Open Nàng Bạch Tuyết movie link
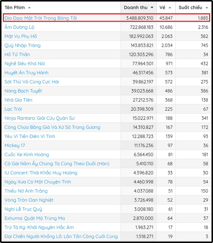 click(x=23, y=91)
